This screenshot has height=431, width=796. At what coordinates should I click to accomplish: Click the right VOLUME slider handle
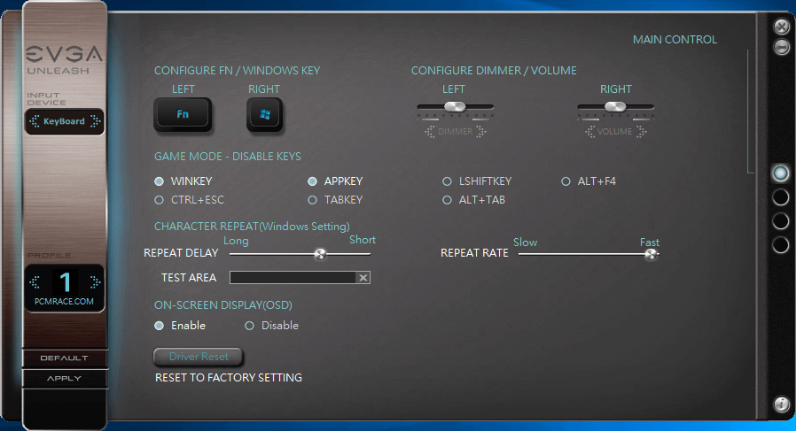pos(615,106)
